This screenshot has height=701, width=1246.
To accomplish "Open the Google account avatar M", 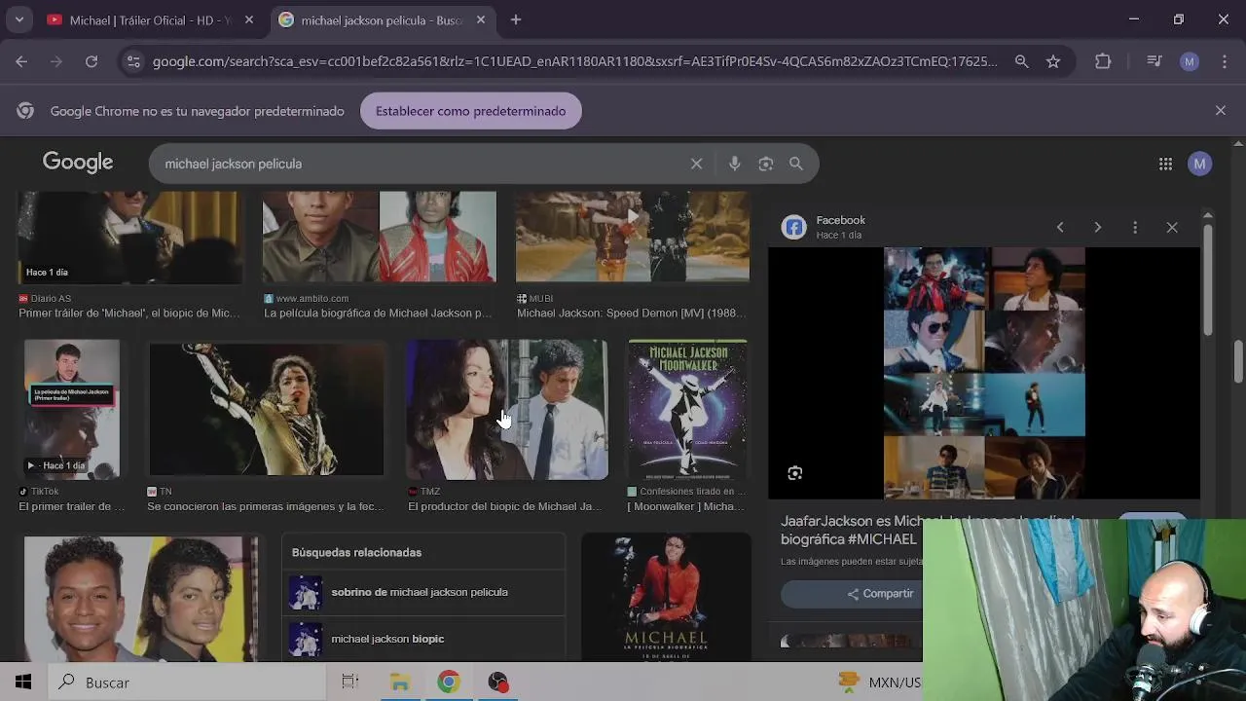I will pos(1200,164).
